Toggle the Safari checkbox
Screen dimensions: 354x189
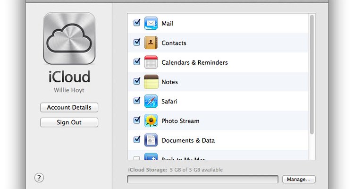point(137,100)
